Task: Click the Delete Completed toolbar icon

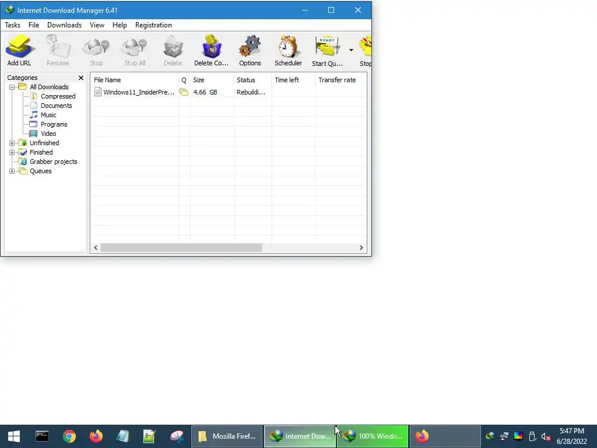Action: point(211,51)
